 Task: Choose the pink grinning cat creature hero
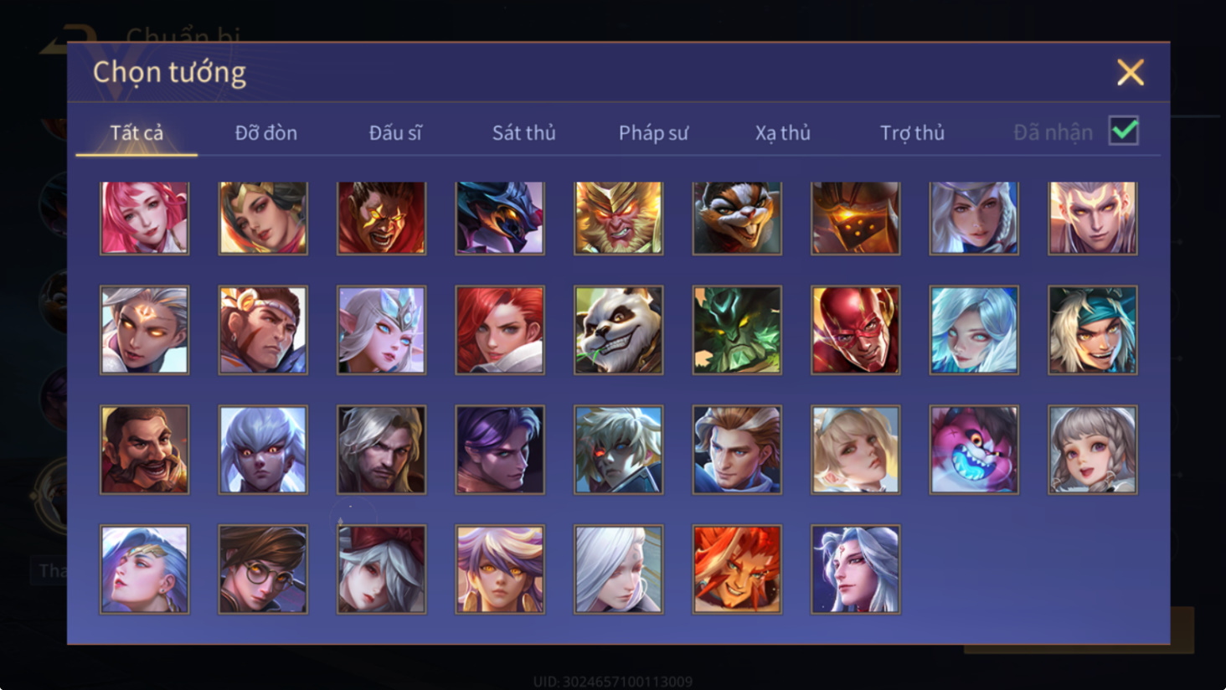tap(974, 450)
